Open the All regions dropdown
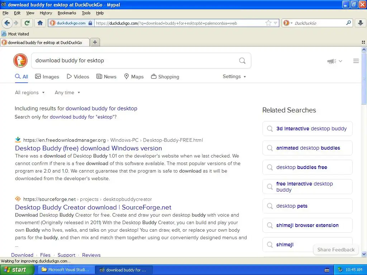 point(30,93)
